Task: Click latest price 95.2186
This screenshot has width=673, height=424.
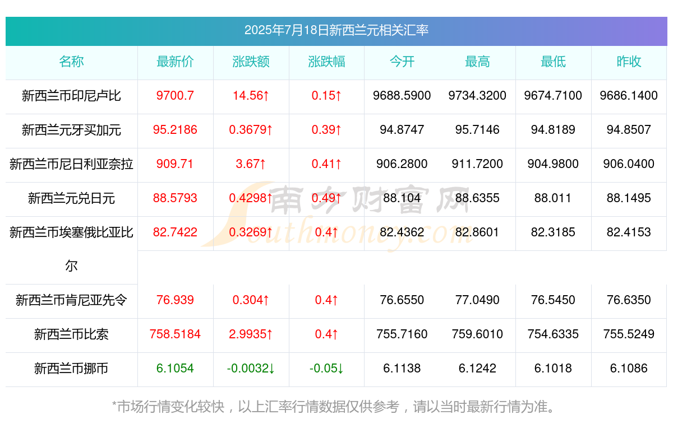Action: click(x=175, y=130)
